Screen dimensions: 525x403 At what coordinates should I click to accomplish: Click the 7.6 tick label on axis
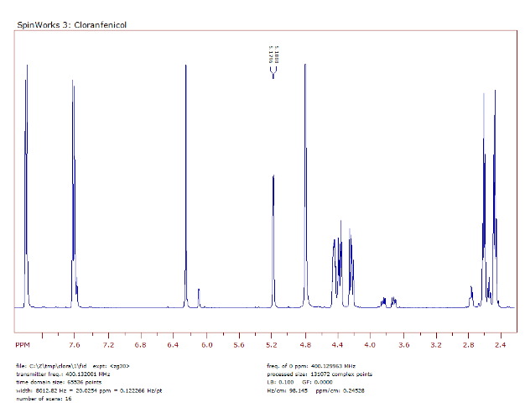click(x=74, y=345)
